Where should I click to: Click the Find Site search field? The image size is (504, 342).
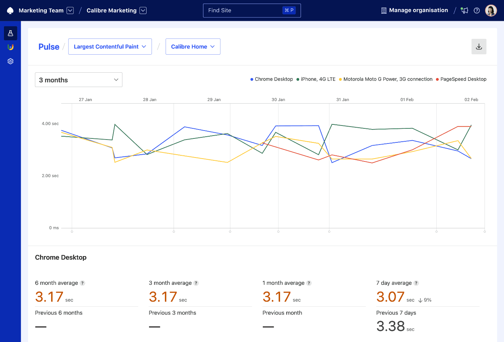[252, 10]
